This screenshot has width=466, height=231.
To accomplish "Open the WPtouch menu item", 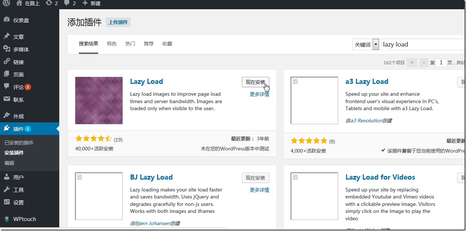I will click(x=24, y=219).
